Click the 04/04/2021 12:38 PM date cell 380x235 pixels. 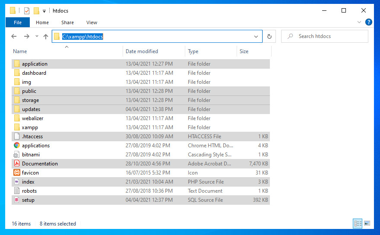click(x=149, y=109)
